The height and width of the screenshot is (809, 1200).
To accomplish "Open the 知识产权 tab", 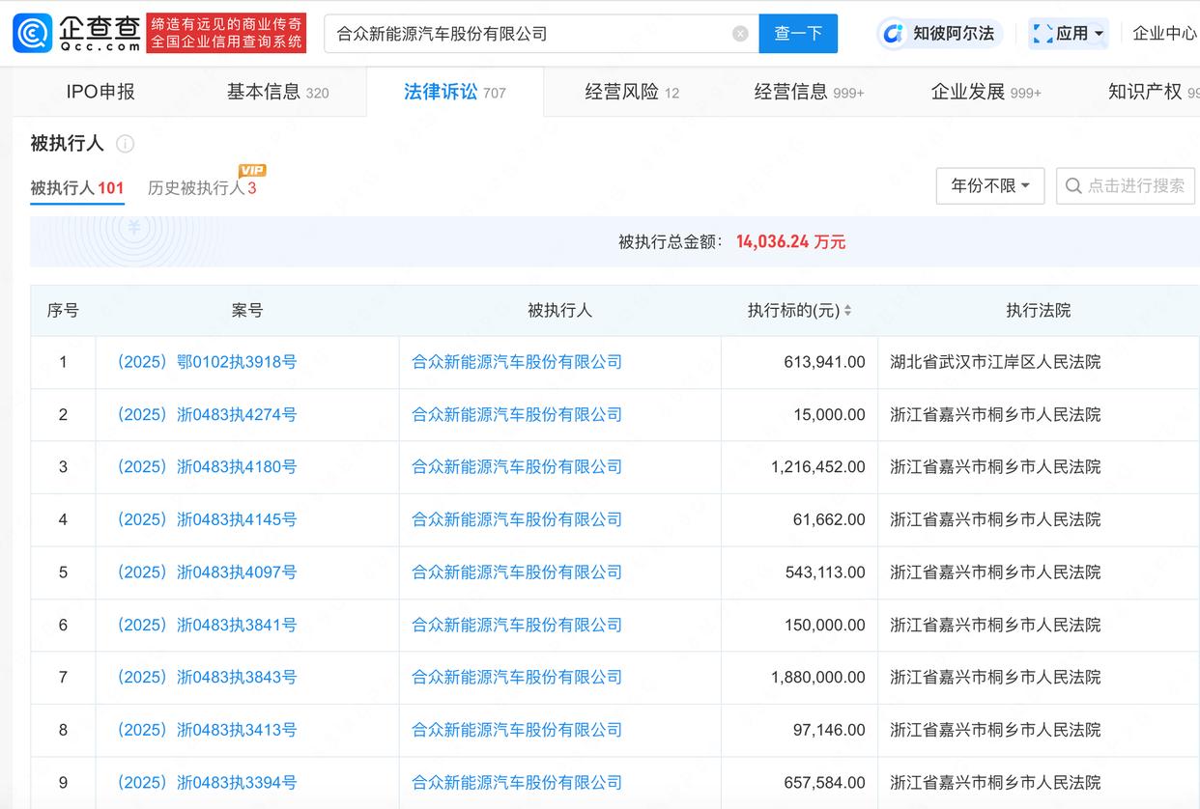I will pyautogui.click(x=1154, y=92).
